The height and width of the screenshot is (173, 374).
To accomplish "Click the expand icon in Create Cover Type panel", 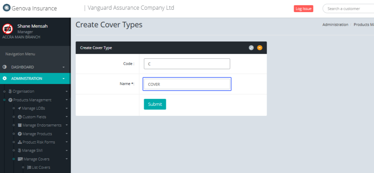I will point(251,48).
